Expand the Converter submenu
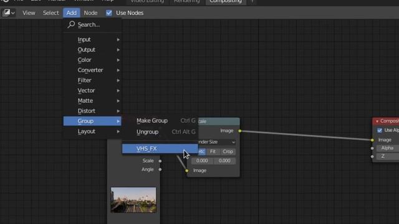The height and width of the screenshot is (224, 399). pyautogui.click(x=92, y=70)
